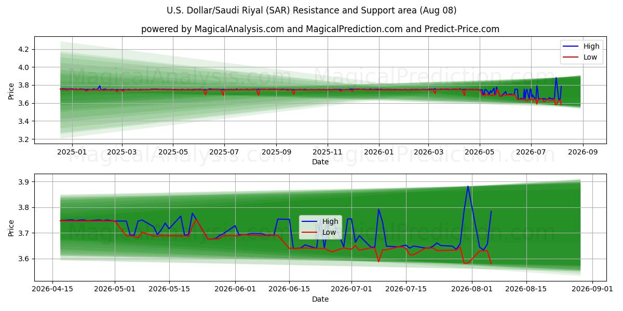This screenshot has width=623, height=311.
Task: Click the 2025-05 date tick
Action: point(173,152)
